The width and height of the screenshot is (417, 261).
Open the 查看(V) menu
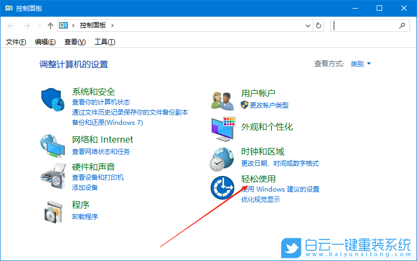(75, 42)
